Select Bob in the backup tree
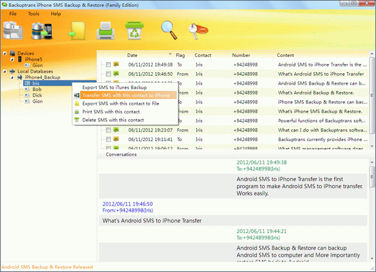The width and height of the screenshot is (376, 272). (x=37, y=89)
